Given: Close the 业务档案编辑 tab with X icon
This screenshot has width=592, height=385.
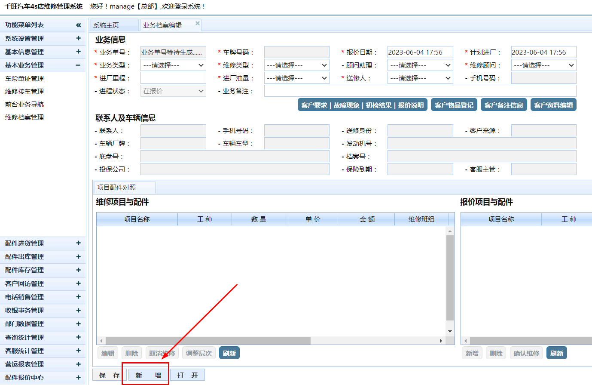Looking at the screenshot, I should click(x=198, y=23).
